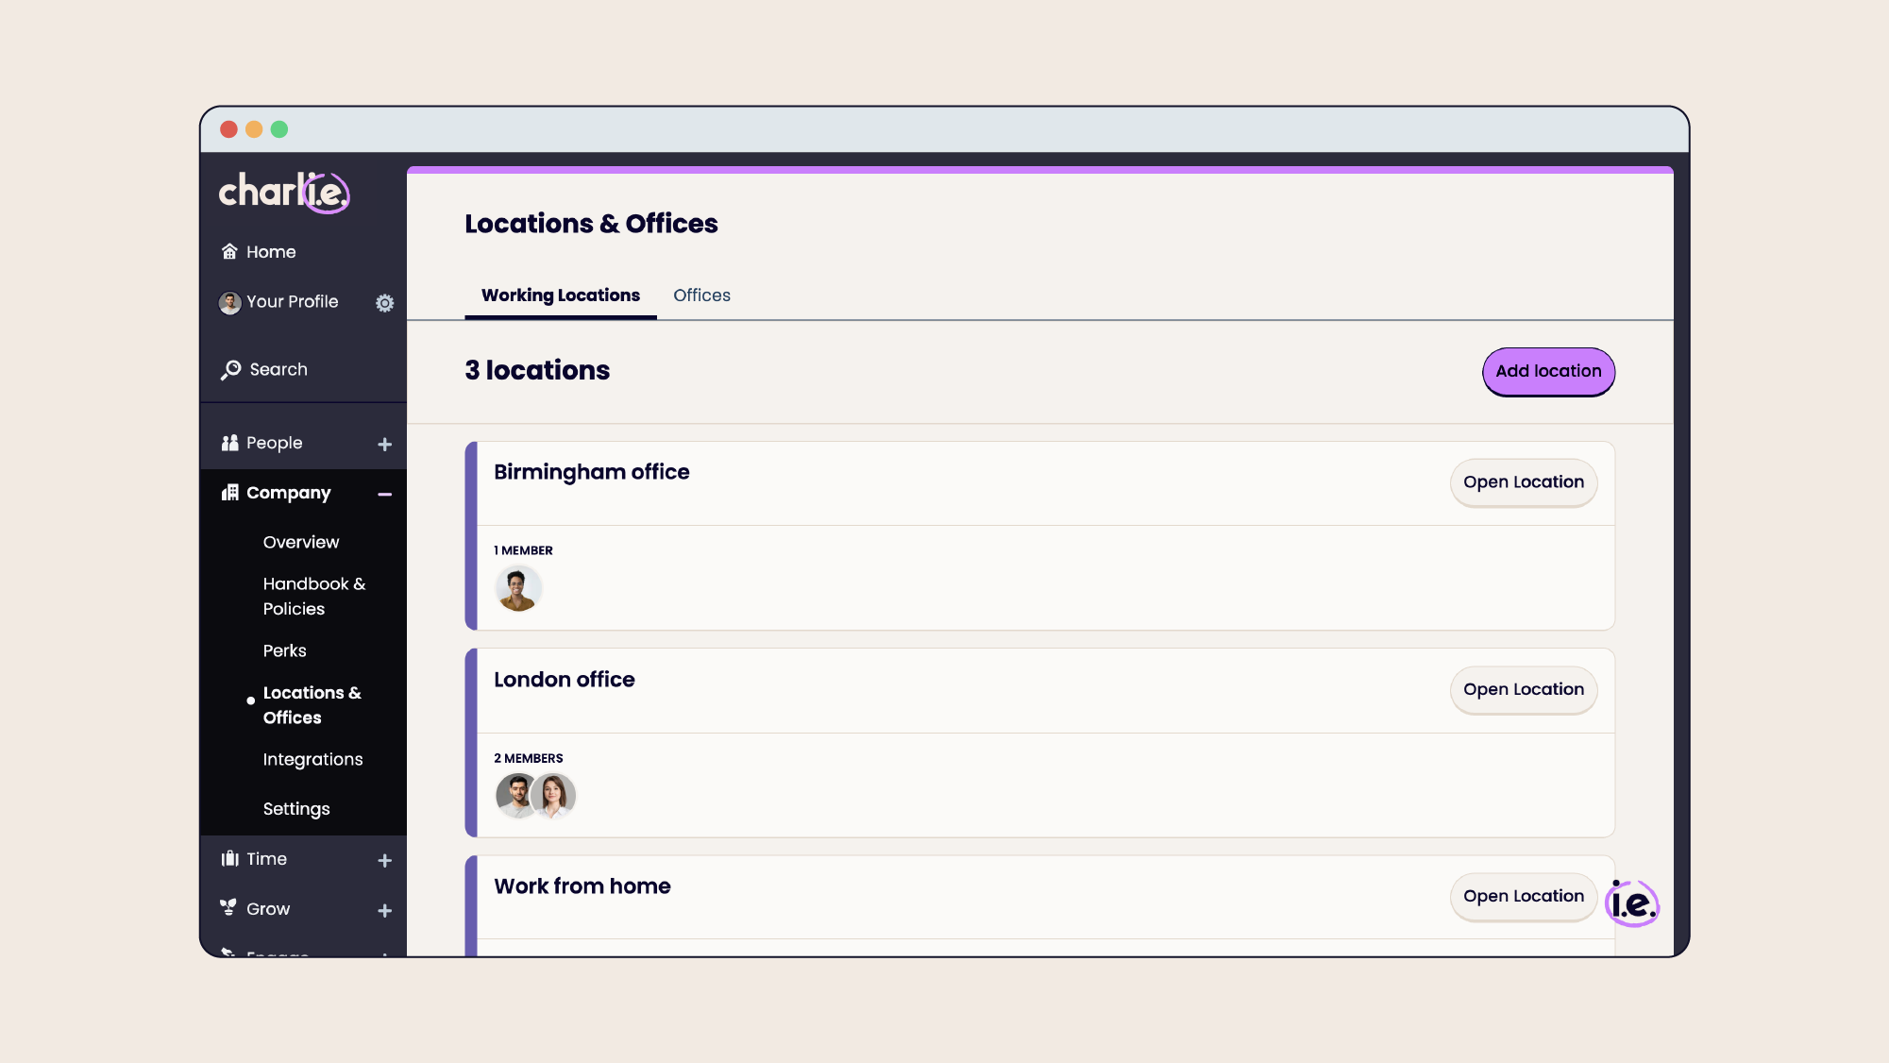Expand the People section plus

coord(384,445)
